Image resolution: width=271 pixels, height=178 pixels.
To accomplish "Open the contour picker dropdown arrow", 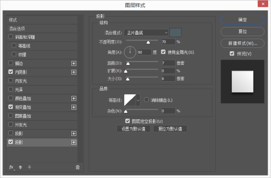I will pos(138,100).
